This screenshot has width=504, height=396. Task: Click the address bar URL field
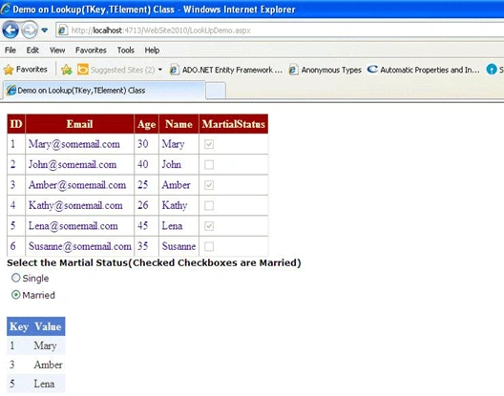(280, 31)
